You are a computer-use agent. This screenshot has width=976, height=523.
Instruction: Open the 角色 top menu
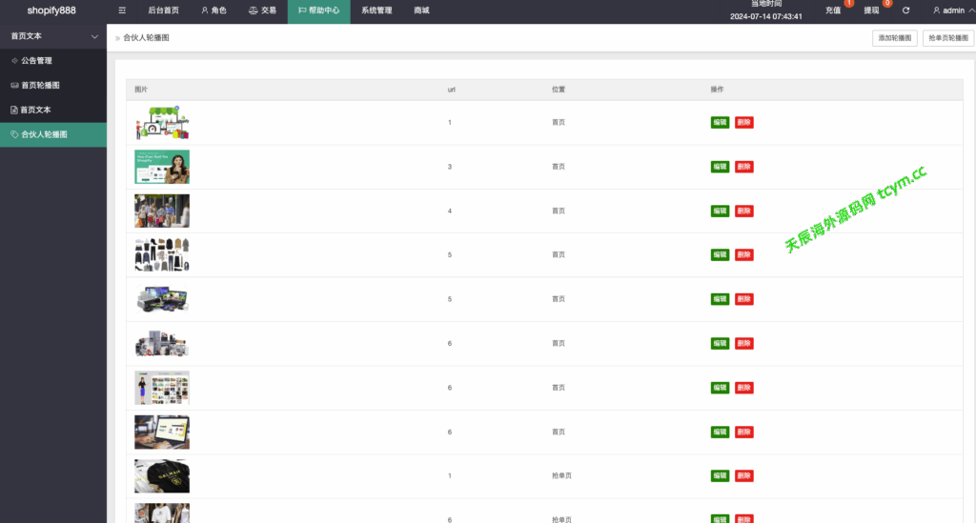tap(214, 10)
